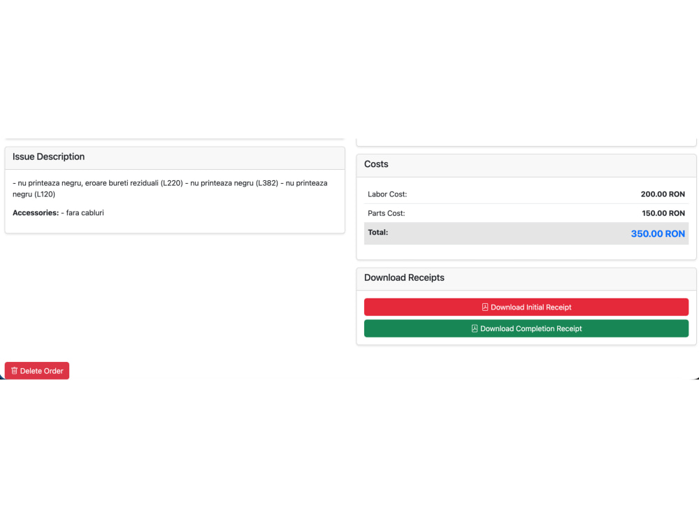Click the Parts Cost value 150.00 RON
Image resolution: width=699 pixels, height=524 pixels.
[663, 213]
